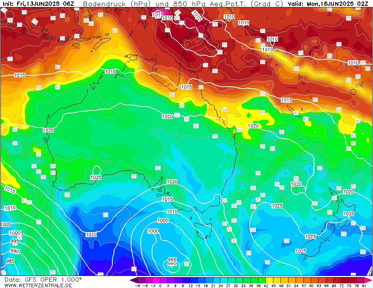Click the '57' color scale label
The image size is (373, 288).
click(303, 286)
